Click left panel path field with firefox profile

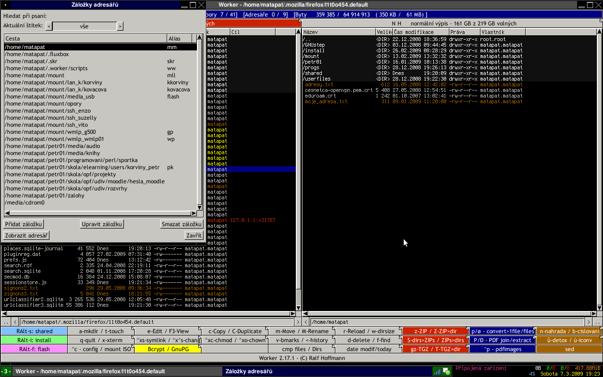[156, 322]
